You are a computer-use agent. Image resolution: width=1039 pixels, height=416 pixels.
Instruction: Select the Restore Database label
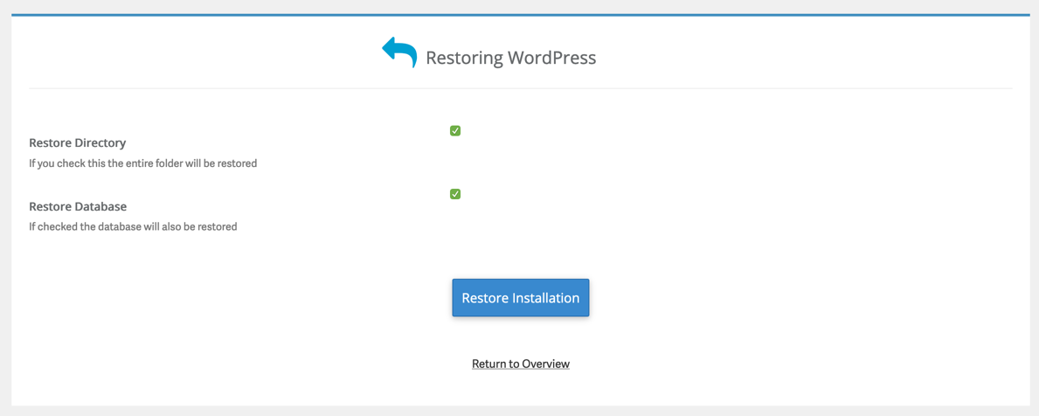tap(78, 206)
